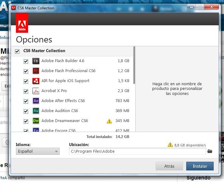Select Adobe After Effects CS6 product name

(63, 101)
